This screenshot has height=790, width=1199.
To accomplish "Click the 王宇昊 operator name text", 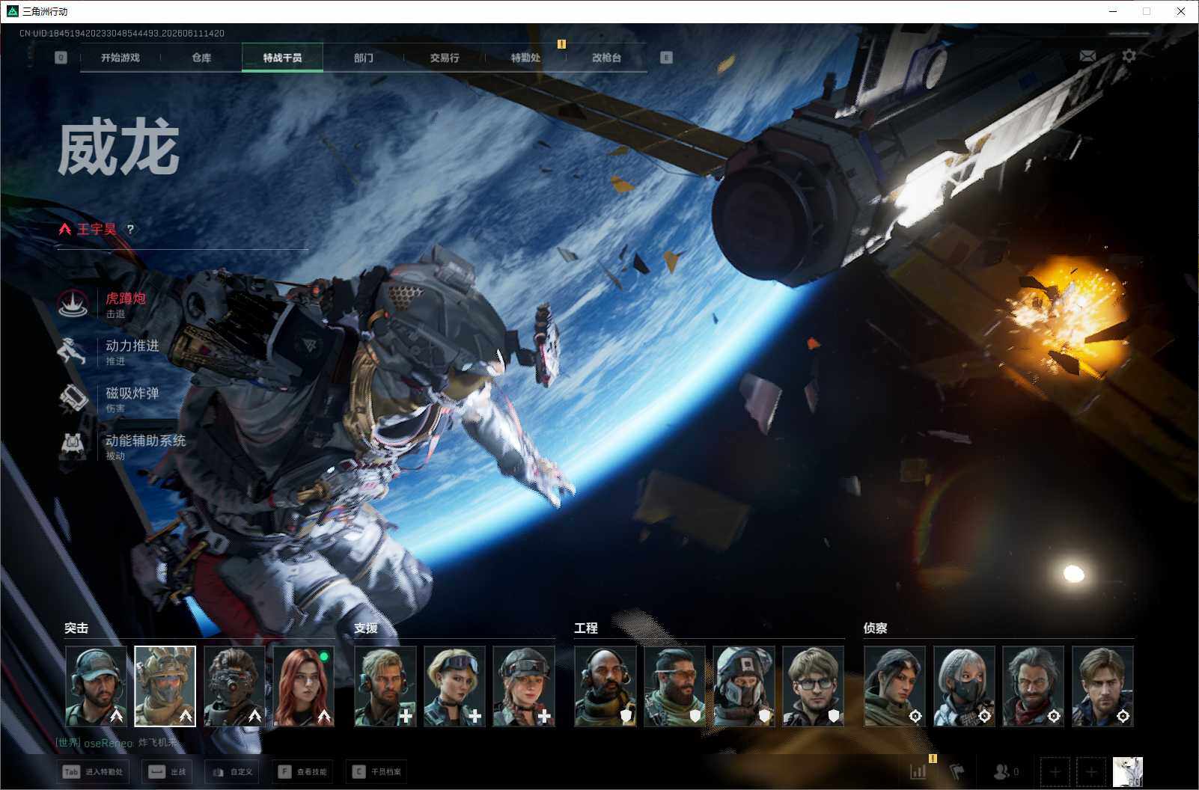I will click(97, 230).
